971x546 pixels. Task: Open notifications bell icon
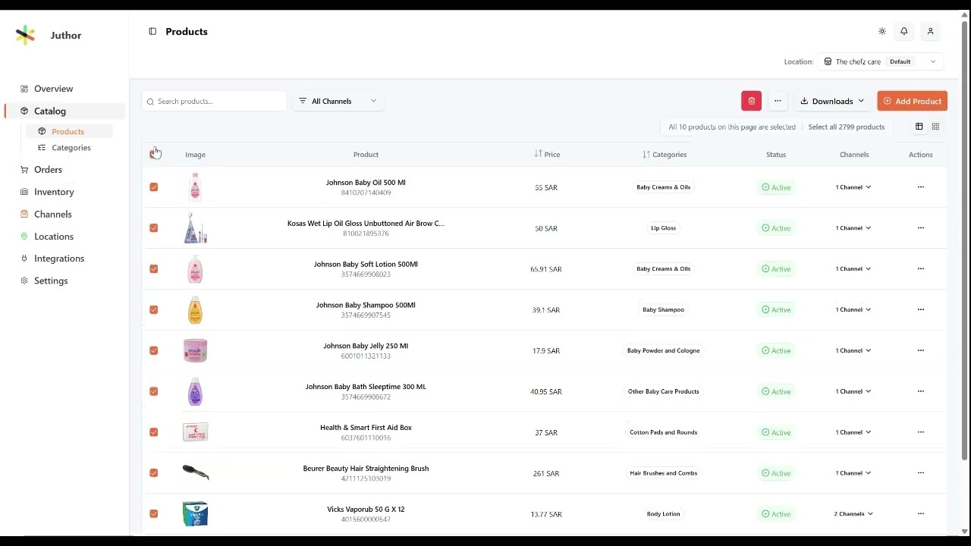point(903,31)
